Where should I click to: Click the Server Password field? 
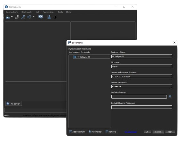point(142,86)
